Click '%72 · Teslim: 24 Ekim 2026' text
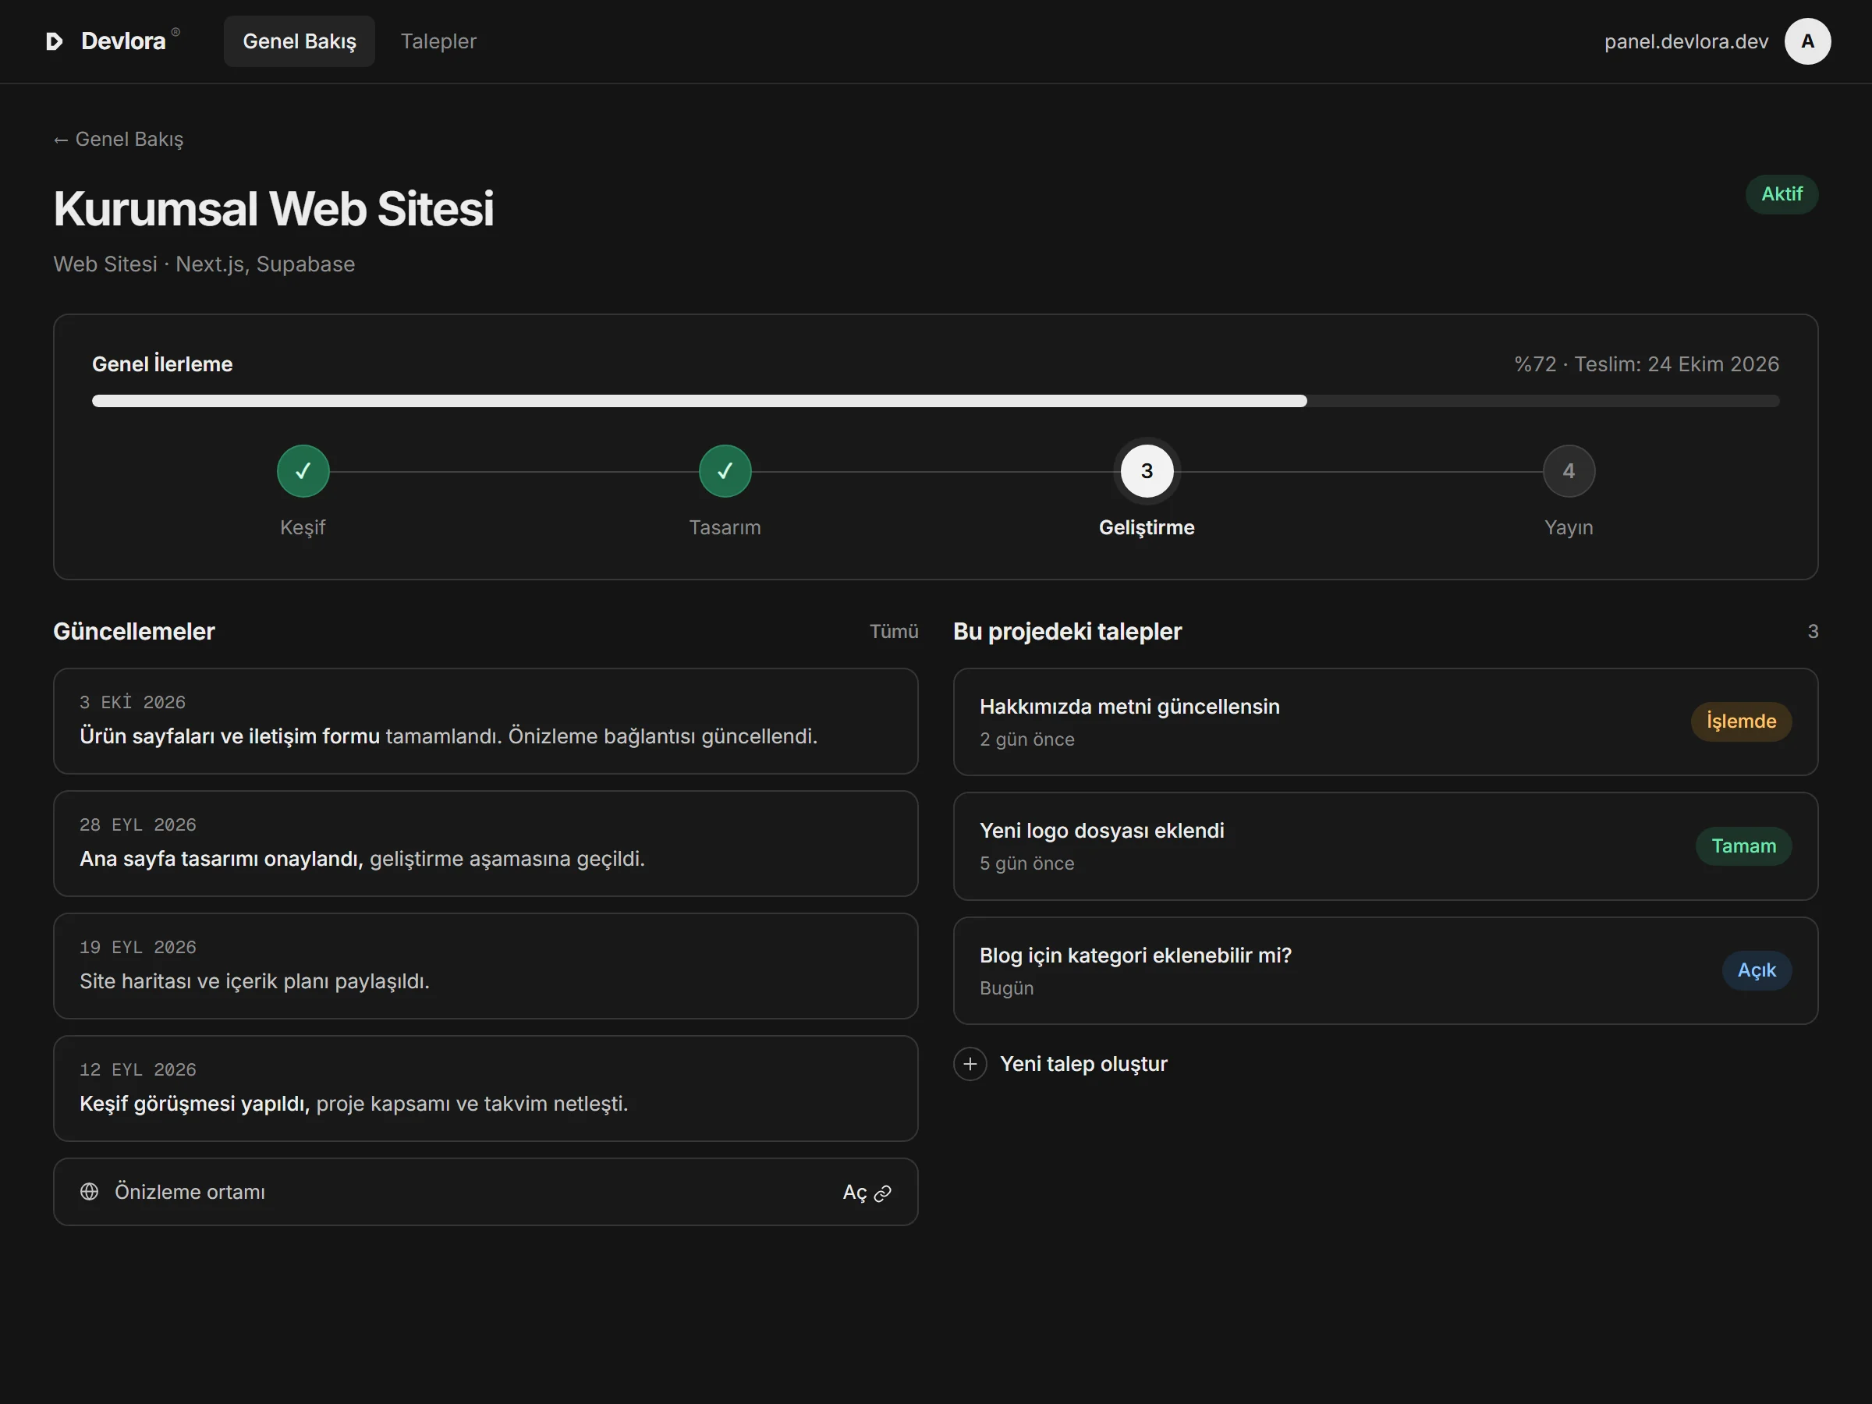1872x1404 pixels. point(1646,365)
